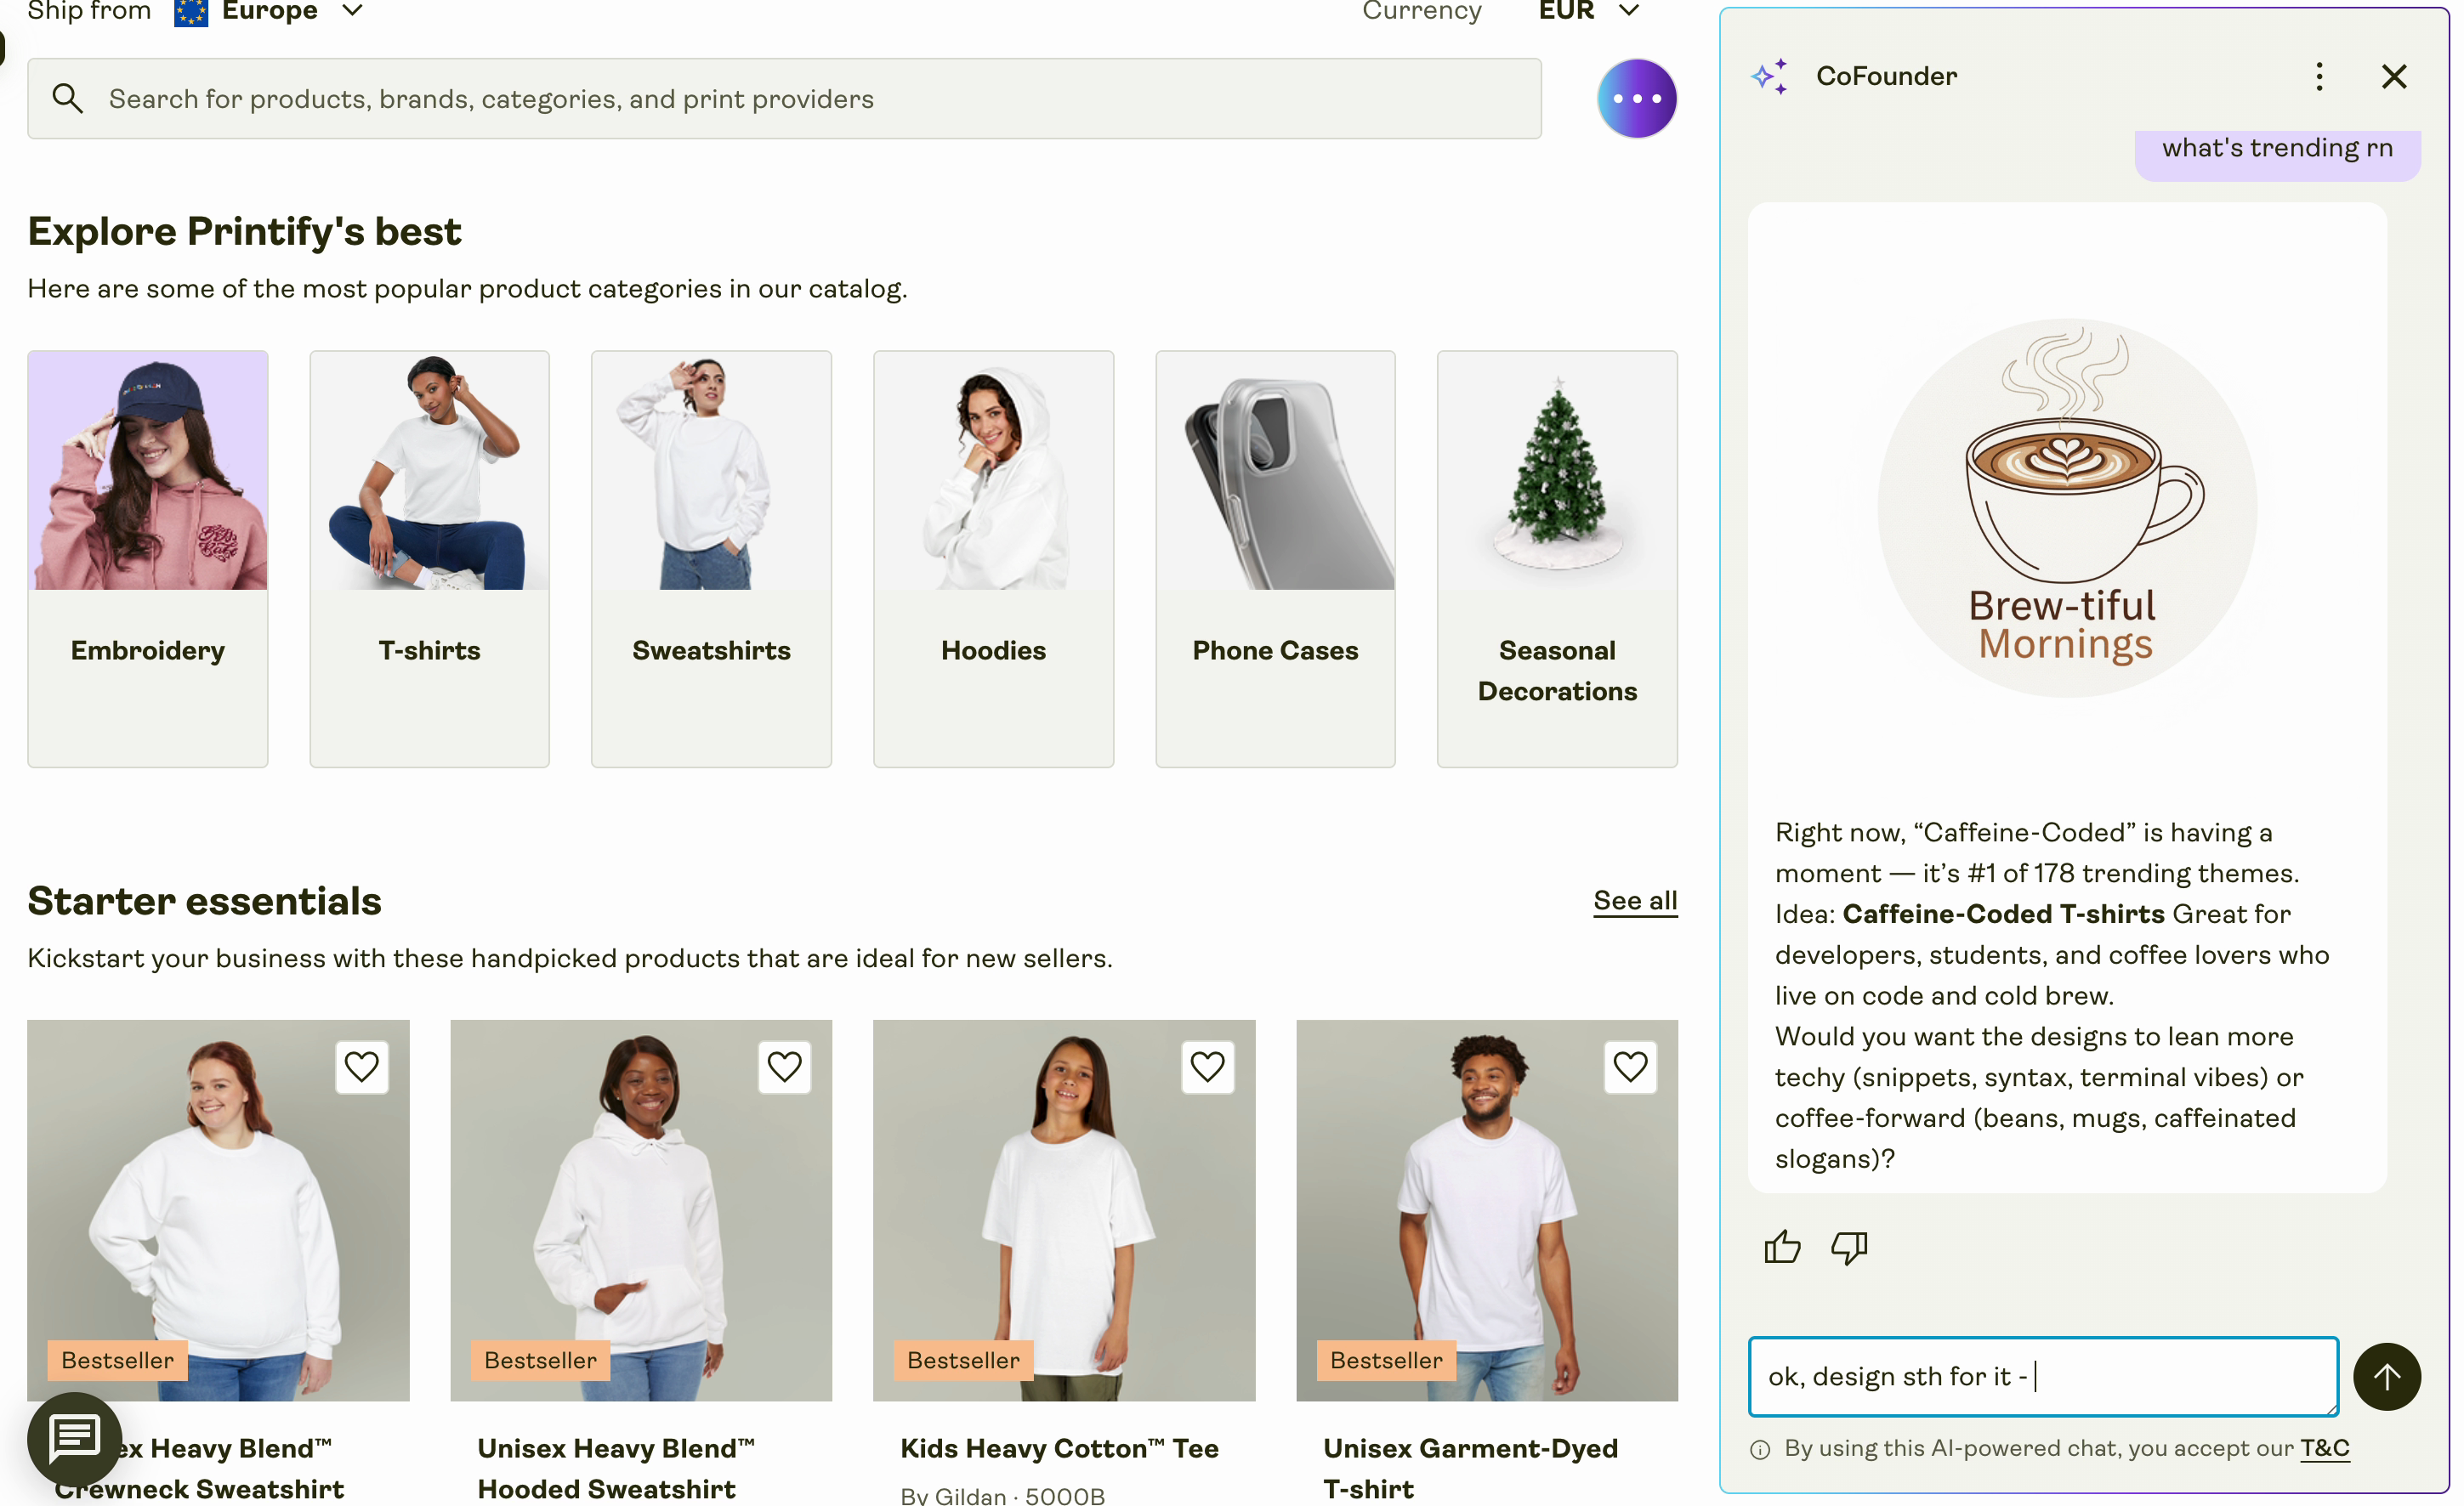
Task: Click the thumbs down feedback icon
Action: (x=1849, y=1246)
